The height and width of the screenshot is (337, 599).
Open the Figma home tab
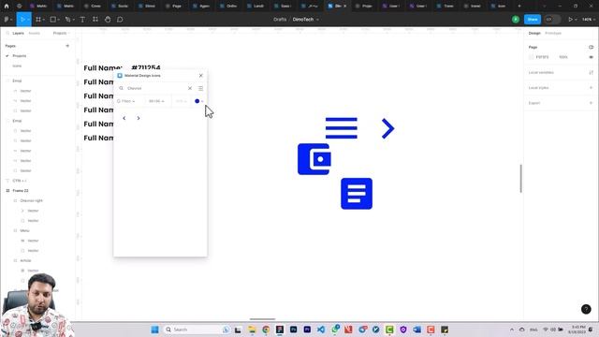[7, 7]
